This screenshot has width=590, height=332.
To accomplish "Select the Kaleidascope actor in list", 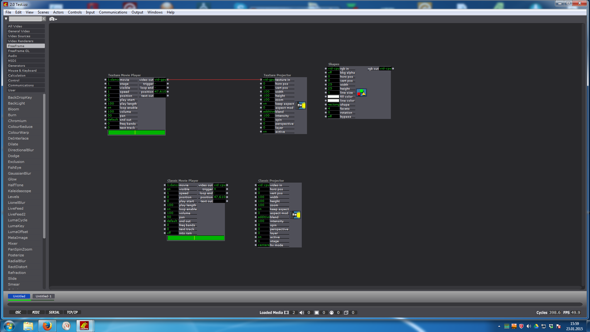I will pos(20,191).
